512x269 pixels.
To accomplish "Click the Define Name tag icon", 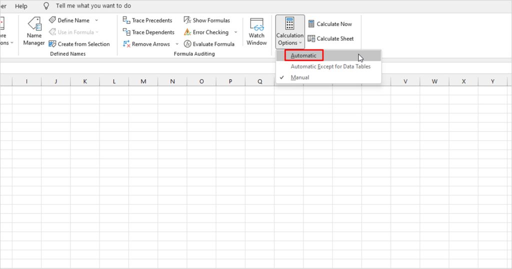I will pos(52,20).
